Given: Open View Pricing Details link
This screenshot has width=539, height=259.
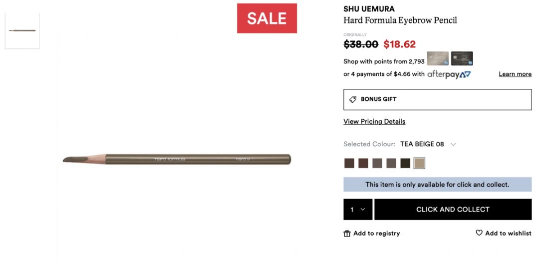Looking at the screenshot, I should [x=374, y=121].
